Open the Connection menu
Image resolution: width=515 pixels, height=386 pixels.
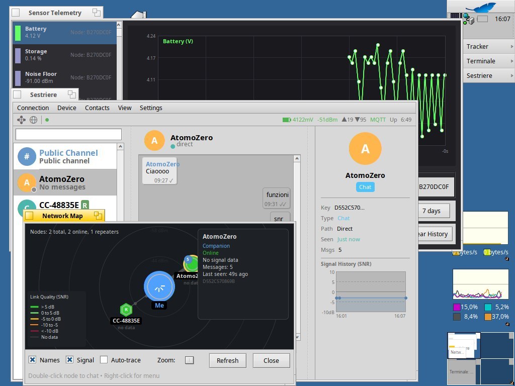pyautogui.click(x=33, y=108)
